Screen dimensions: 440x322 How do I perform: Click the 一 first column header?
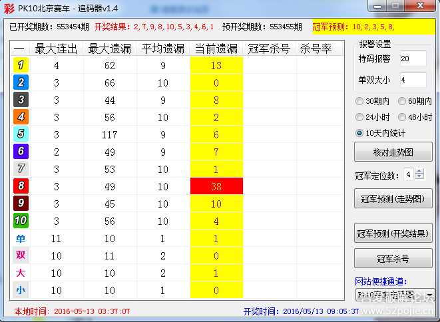pyautogui.click(x=19, y=49)
